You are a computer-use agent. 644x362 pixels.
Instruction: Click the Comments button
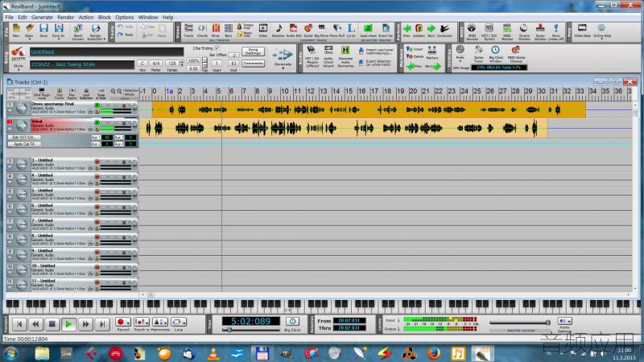tap(253, 64)
